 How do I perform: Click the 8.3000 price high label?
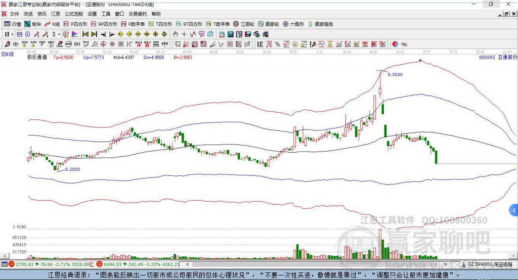(x=395, y=74)
